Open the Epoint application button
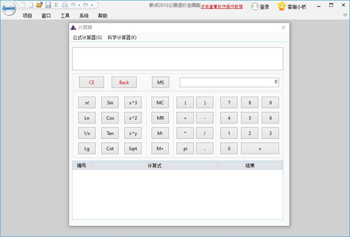The height and width of the screenshot is (237, 350). (x=9, y=9)
